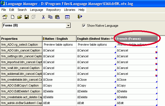Click English (United States) 'Preview table options' cell
The width and height of the screenshot is (165, 106).
click(96, 45)
